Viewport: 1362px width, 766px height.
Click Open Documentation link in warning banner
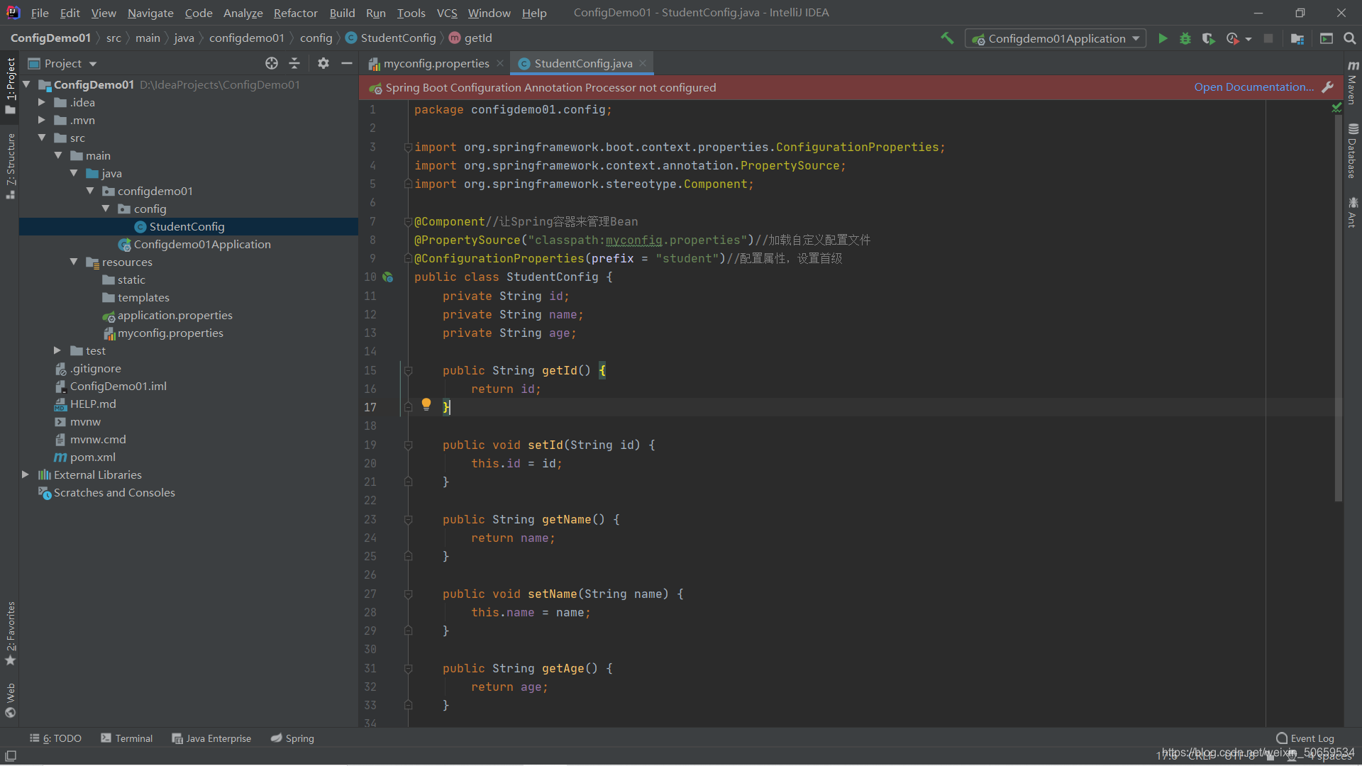point(1253,87)
